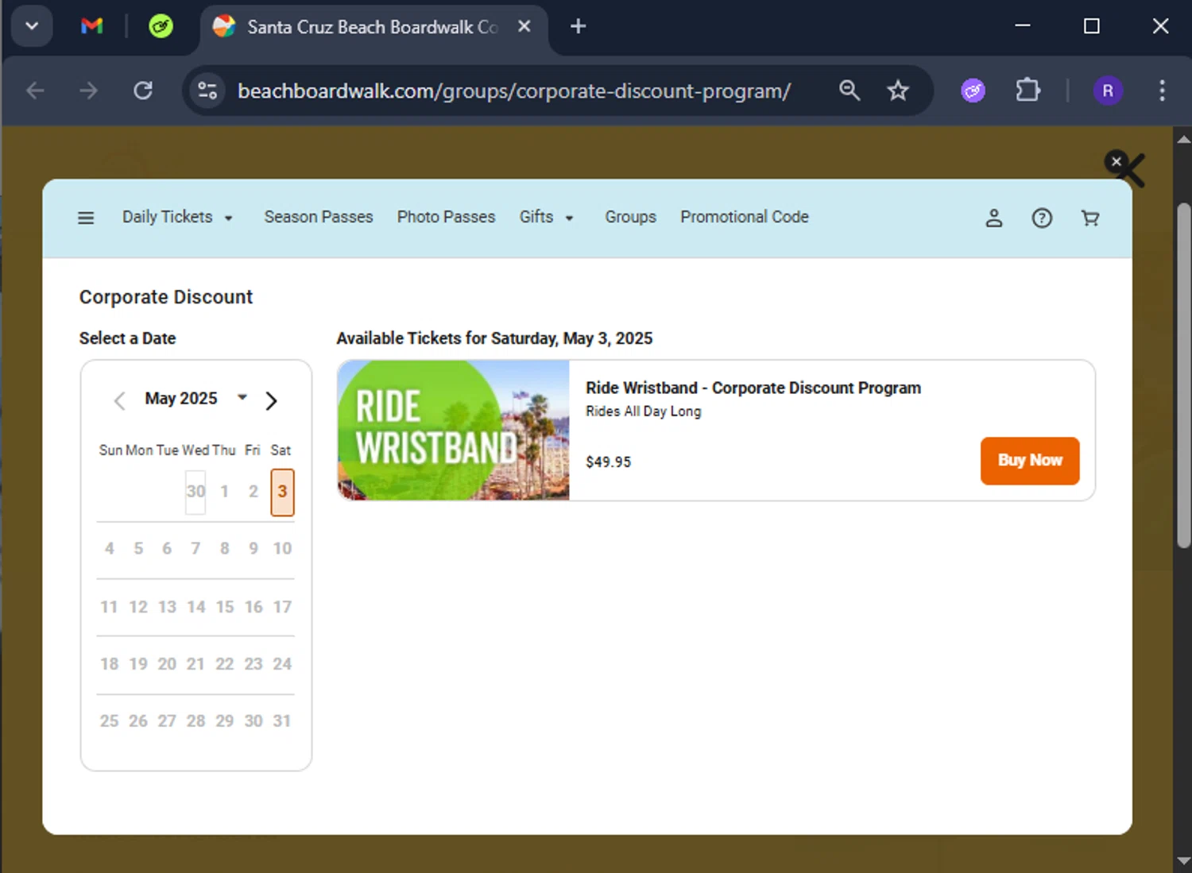Expand the Gifts dropdown menu
Viewport: 1192px width, 873px height.
click(547, 217)
